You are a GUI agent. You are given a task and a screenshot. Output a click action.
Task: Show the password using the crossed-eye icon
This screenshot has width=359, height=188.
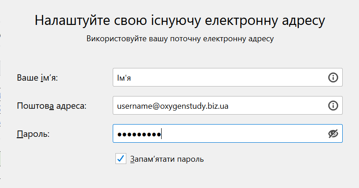pyautogui.click(x=333, y=134)
